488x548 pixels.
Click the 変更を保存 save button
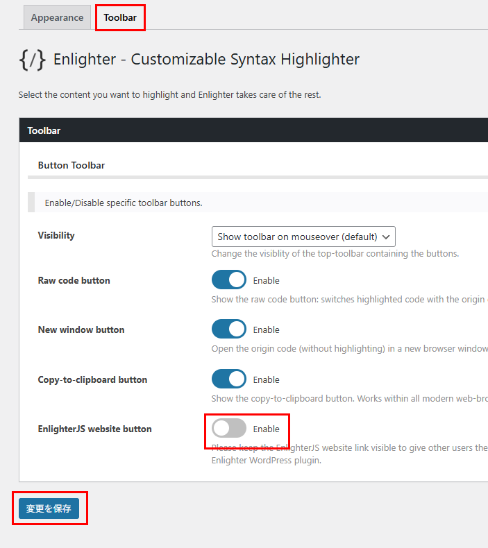click(49, 508)
